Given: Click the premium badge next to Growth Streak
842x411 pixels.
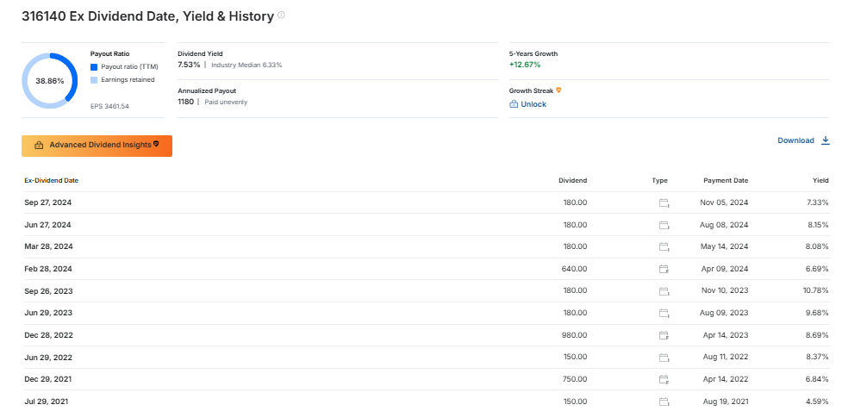Looking at the screenshot, I should point(558,90).
